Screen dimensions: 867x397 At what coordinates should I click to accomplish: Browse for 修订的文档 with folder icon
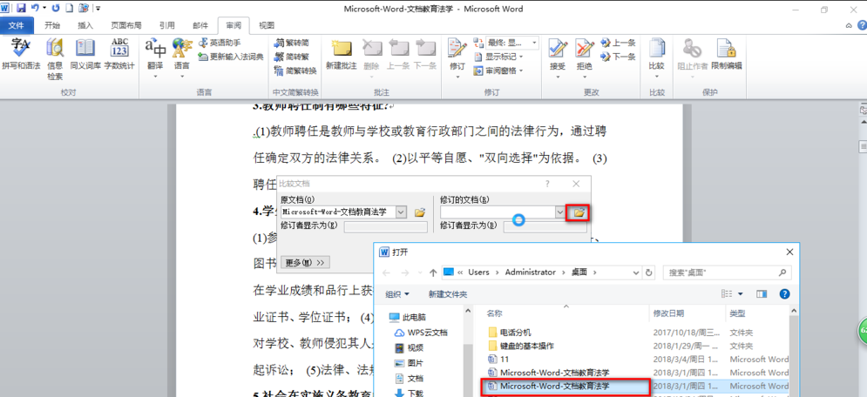coord(579,212)
